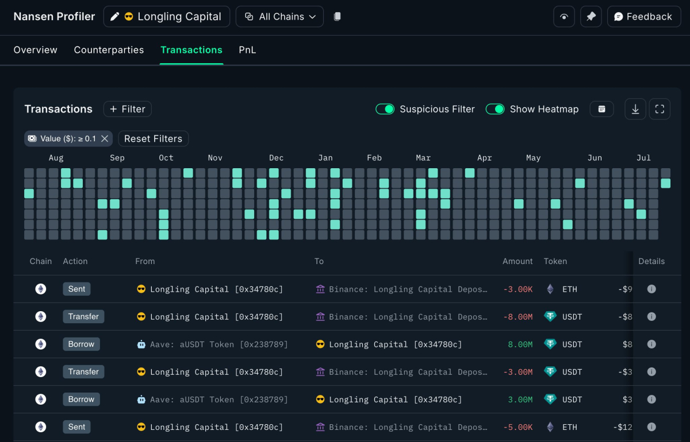
Task: Open the calendar date picker icon
Action: pyautogui.click(x=601, y=109)
